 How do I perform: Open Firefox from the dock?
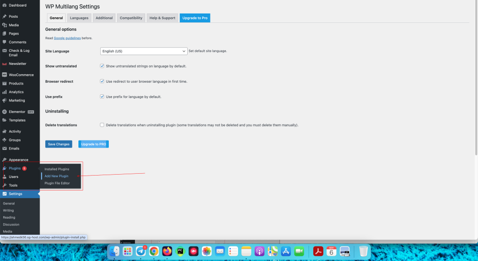point(167,251)
